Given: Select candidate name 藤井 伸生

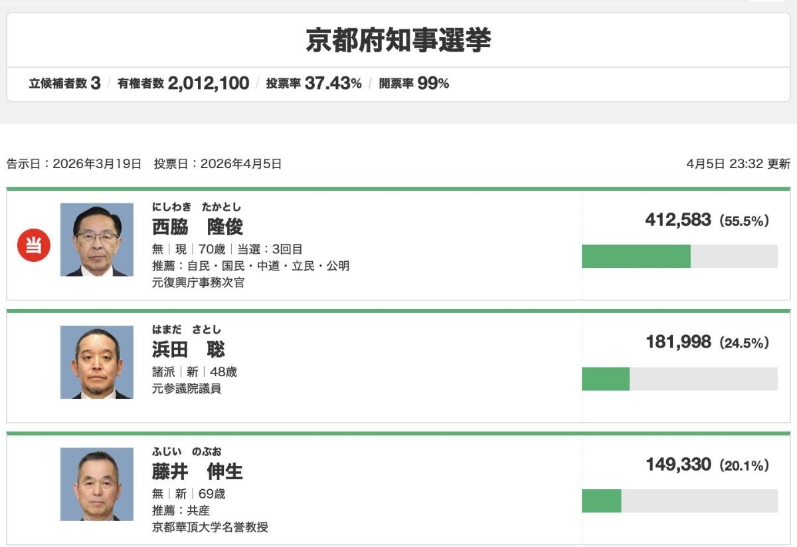Looking at the screenshot, I should [x=197, y=471].
